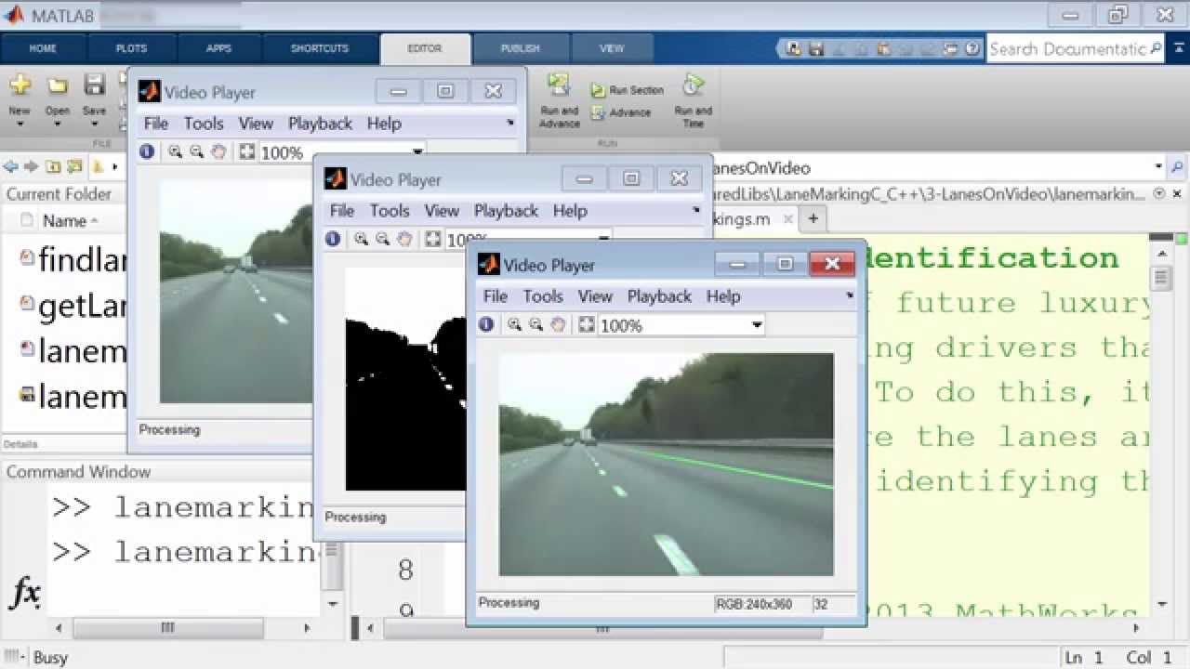The width and height of the screenshot is (1190, 669).
Task: Click the New file icon
Action: click(20, 86)
